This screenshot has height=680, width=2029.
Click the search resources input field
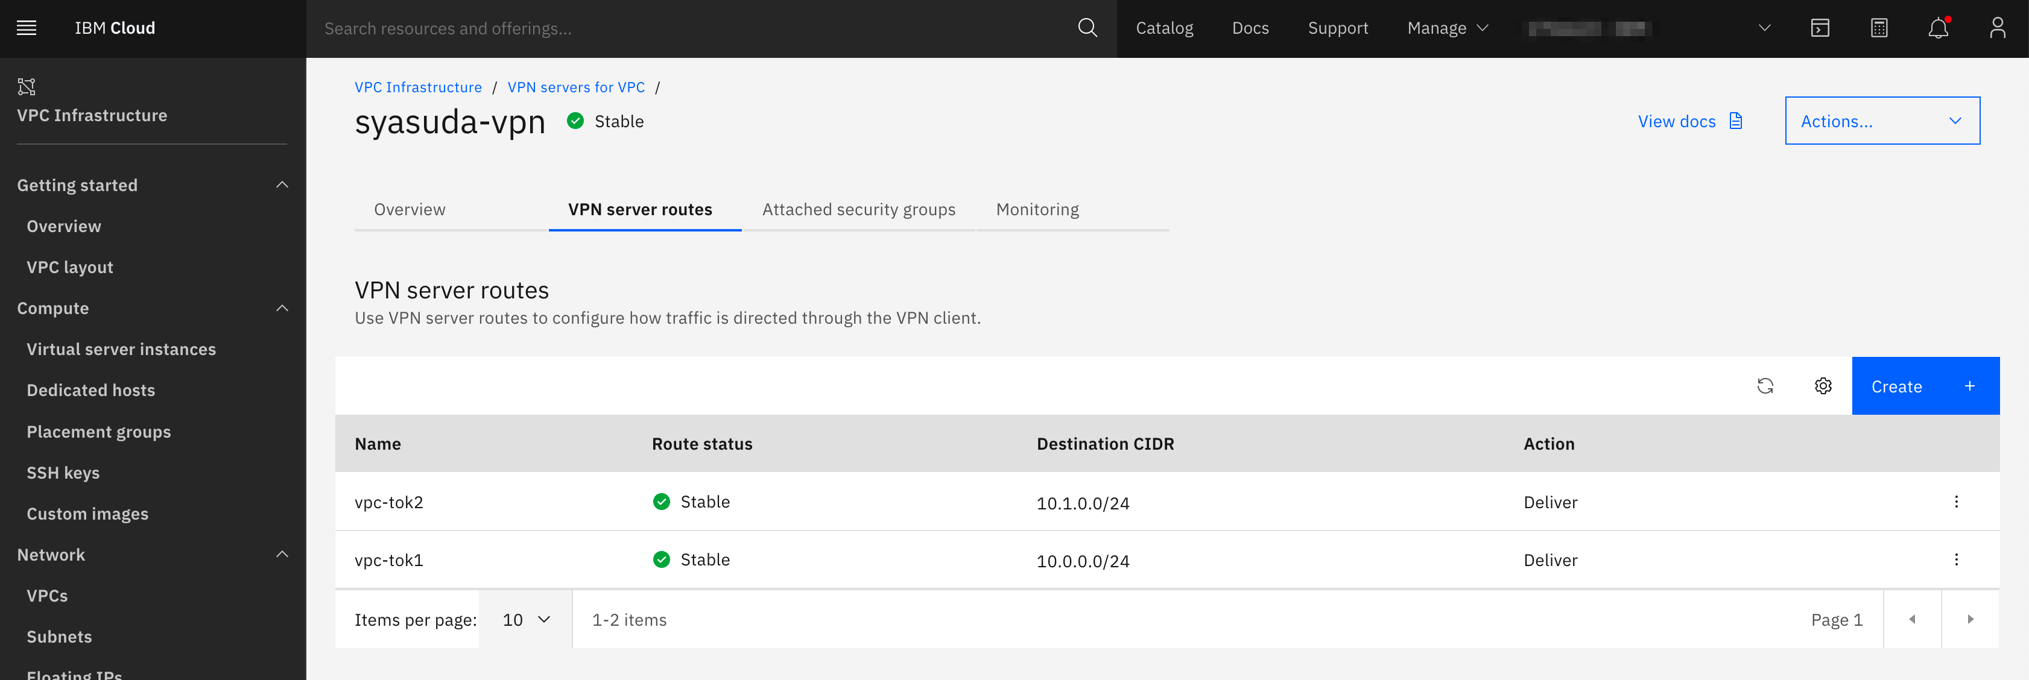693,28
